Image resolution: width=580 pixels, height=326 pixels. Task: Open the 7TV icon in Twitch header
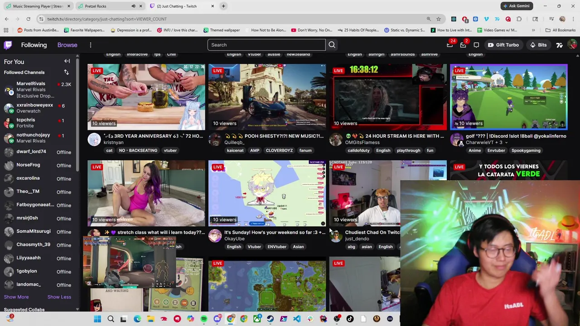(559, 45)
